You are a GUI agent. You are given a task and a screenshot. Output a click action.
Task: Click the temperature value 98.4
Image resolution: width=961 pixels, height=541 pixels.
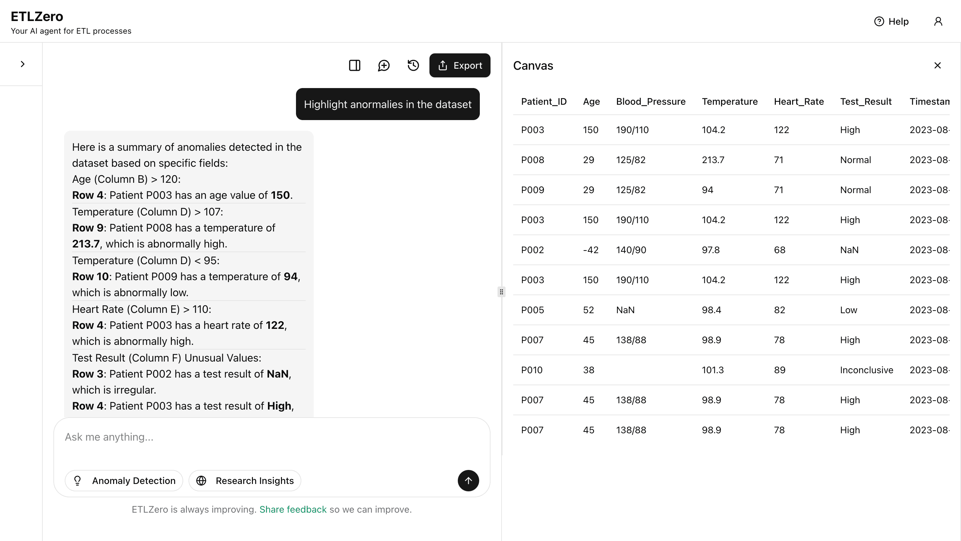coord(711,310)
